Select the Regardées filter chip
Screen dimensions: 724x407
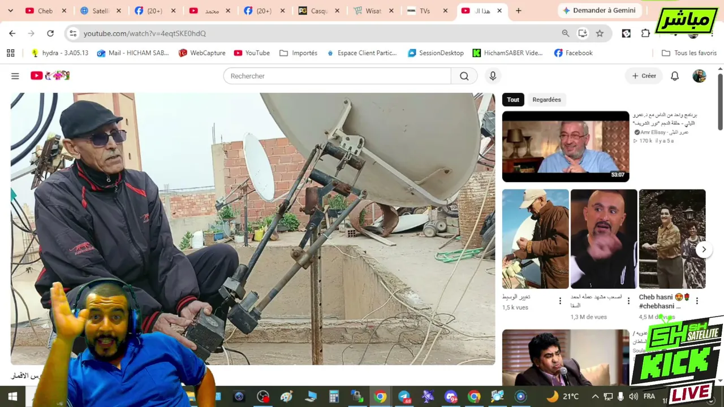coord(546,99)
